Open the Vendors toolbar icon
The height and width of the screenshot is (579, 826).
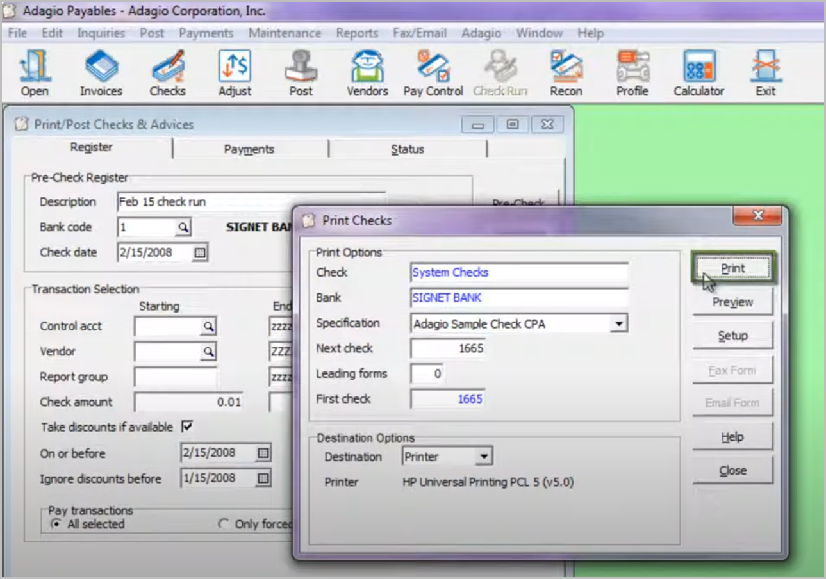tap(367, 74)
